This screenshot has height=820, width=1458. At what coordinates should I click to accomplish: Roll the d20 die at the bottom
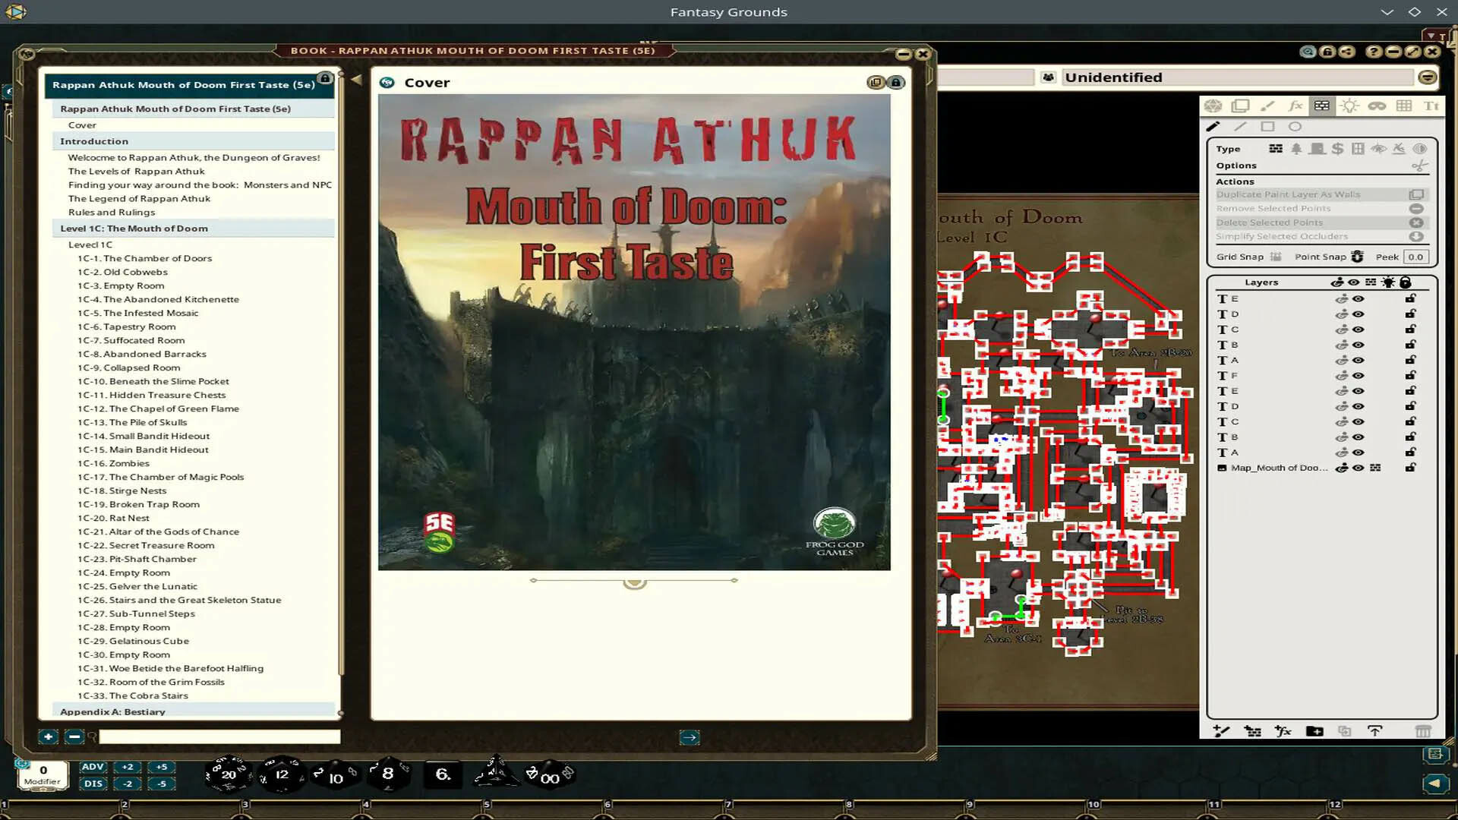point(228,774)
